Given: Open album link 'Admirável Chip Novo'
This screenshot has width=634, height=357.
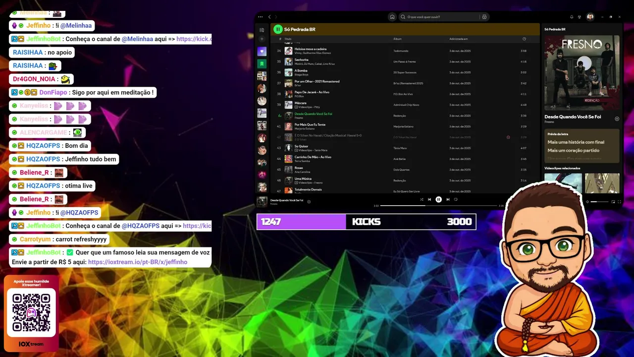Looking at the screenshot, I should [x=406, y=105].
